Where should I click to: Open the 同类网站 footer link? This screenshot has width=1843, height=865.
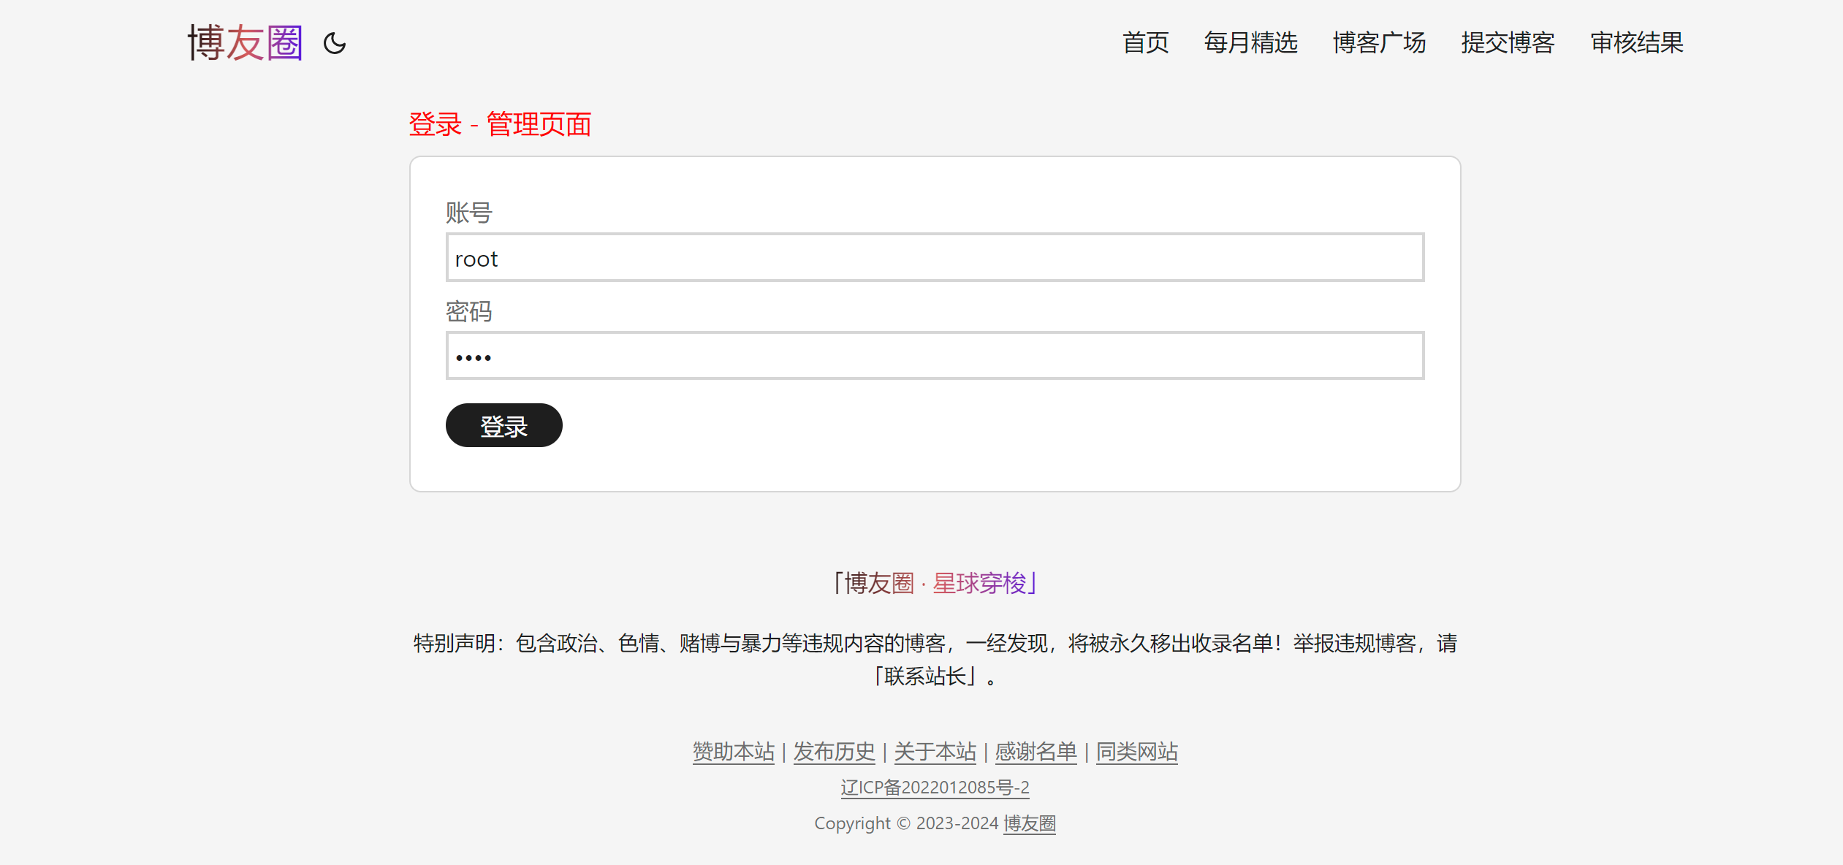1136,752
